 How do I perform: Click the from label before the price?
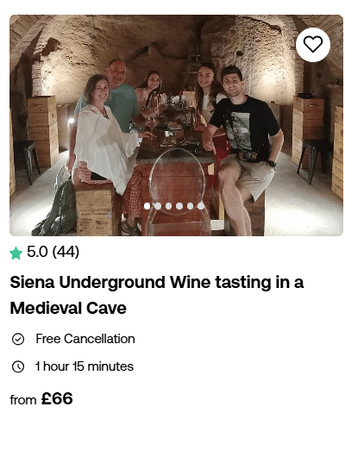pos(23,400)
